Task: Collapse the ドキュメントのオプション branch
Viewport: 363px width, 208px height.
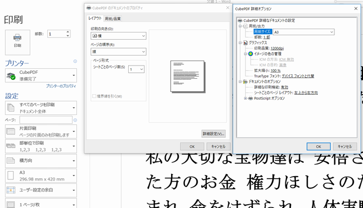Action: click(240, 81)
